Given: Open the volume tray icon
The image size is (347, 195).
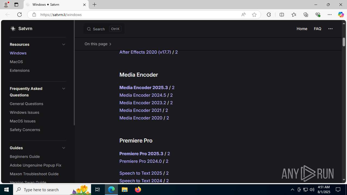Looking at the screenshot, I should point(312,190).
